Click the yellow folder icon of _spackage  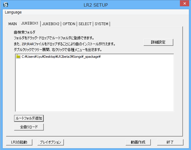(x=18, y=57)
